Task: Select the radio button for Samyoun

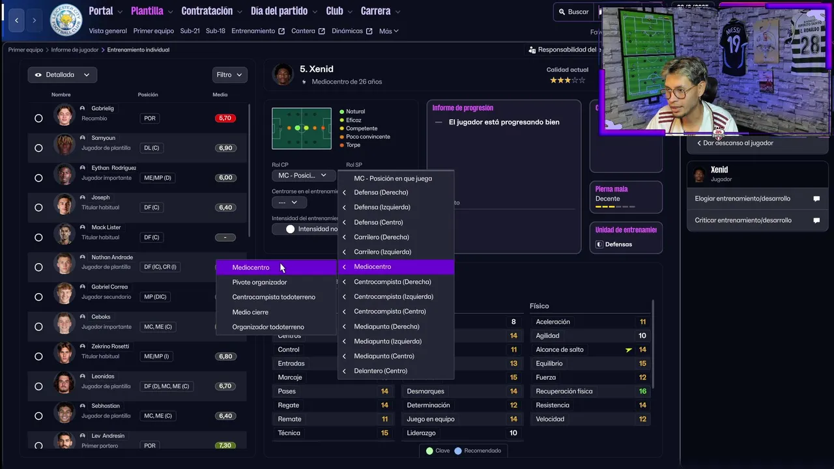Action: tap(38, 148)
